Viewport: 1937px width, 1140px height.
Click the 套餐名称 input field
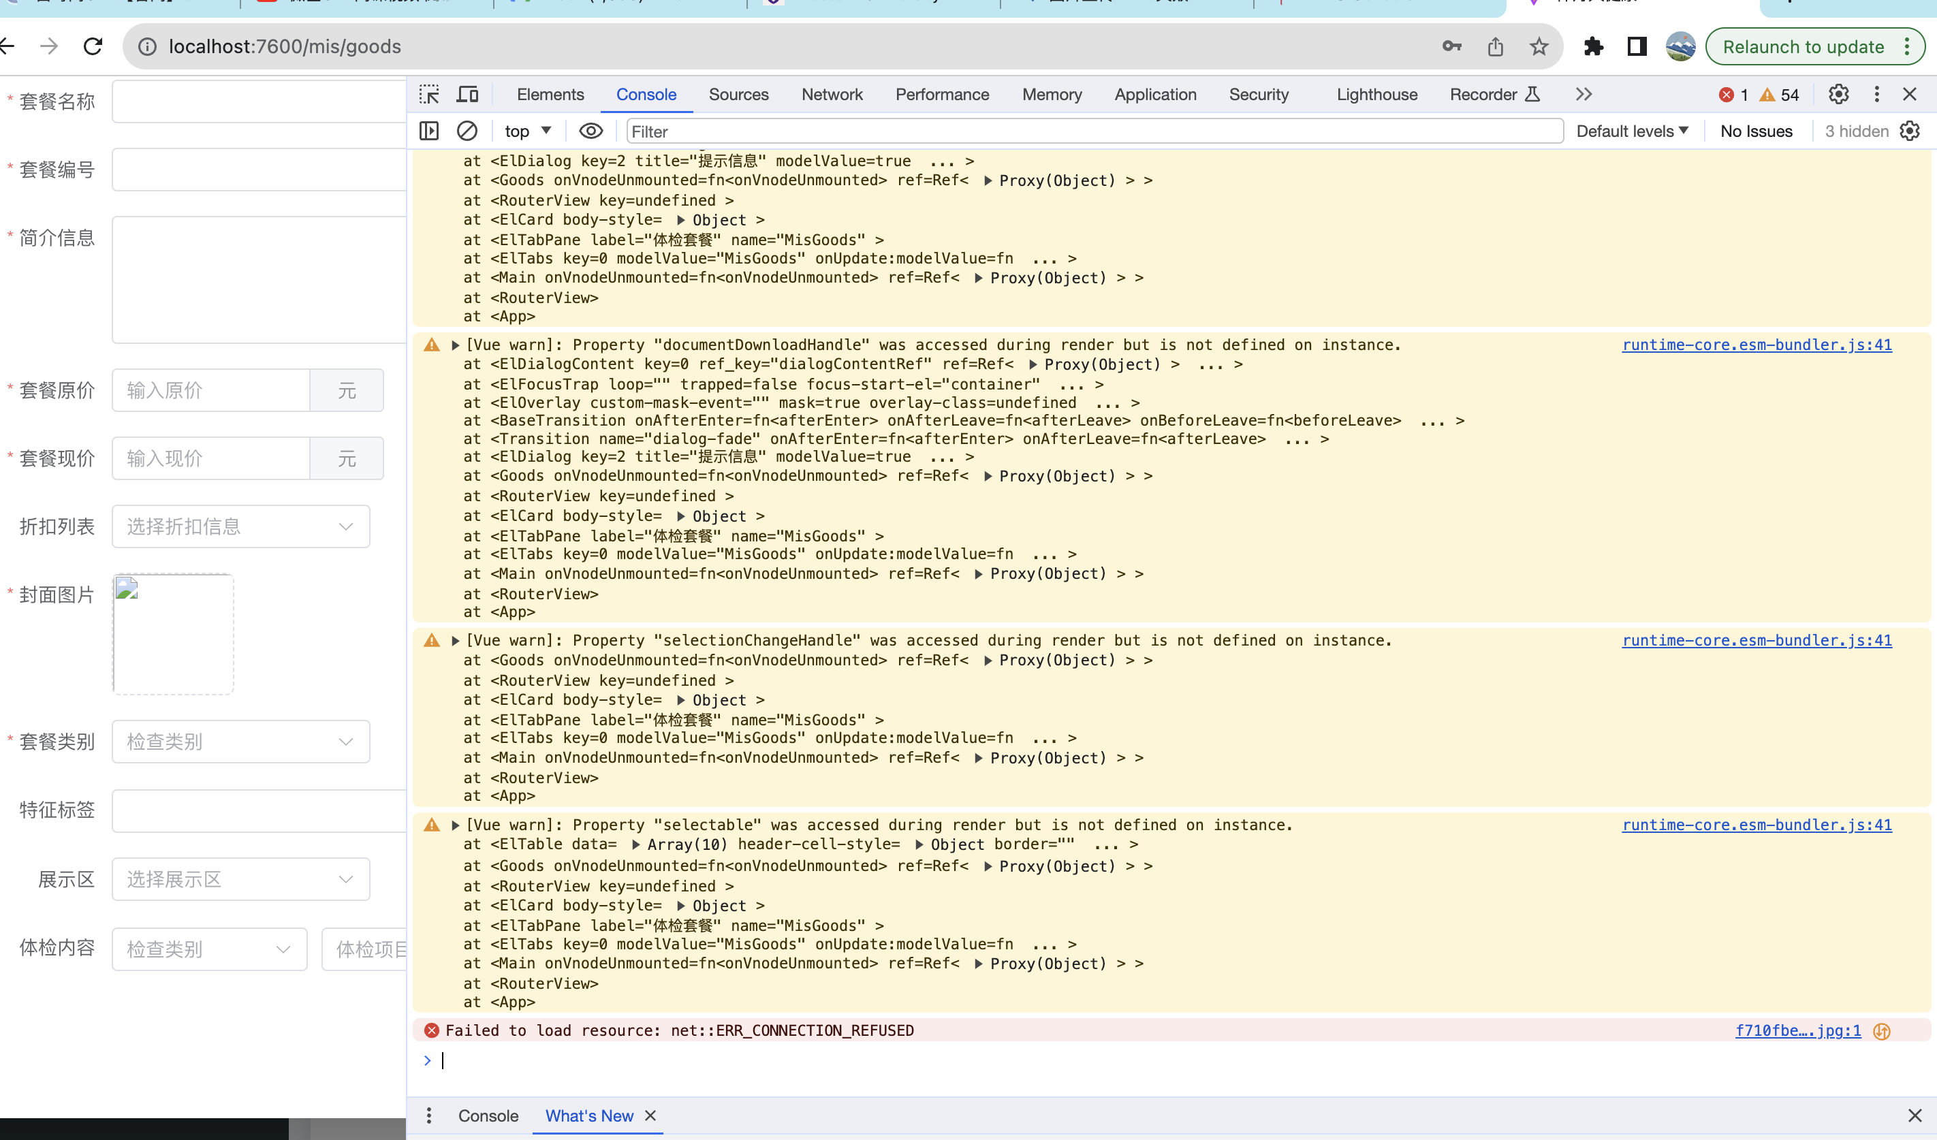(259, 101)
